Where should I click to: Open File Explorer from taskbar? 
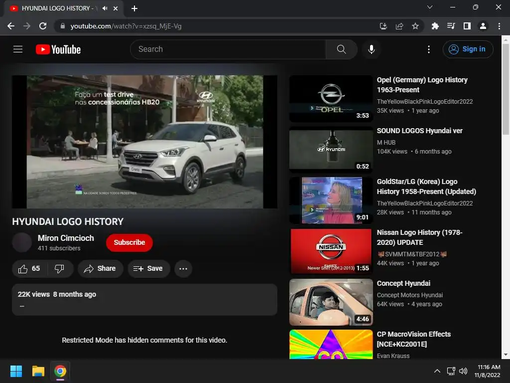tap(38, 371)
